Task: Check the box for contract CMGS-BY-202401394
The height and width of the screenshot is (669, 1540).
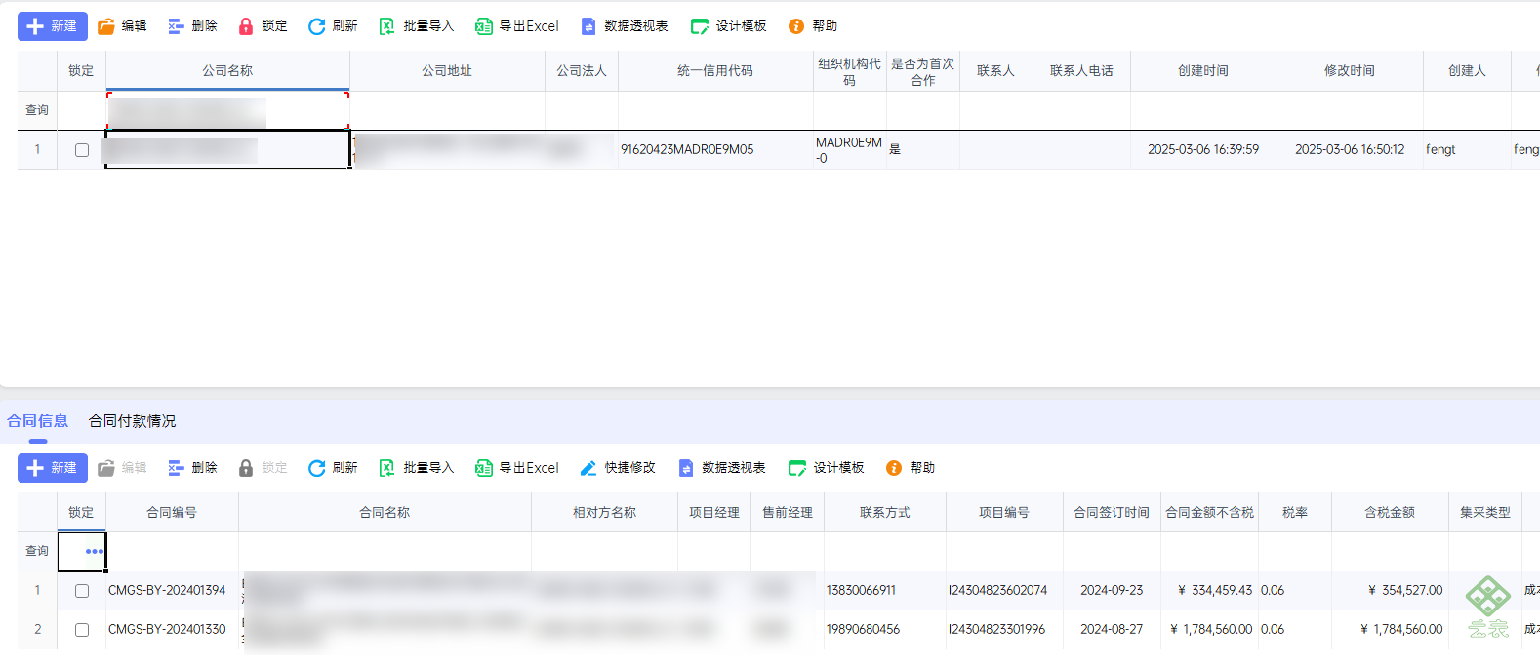Action: 82,591
